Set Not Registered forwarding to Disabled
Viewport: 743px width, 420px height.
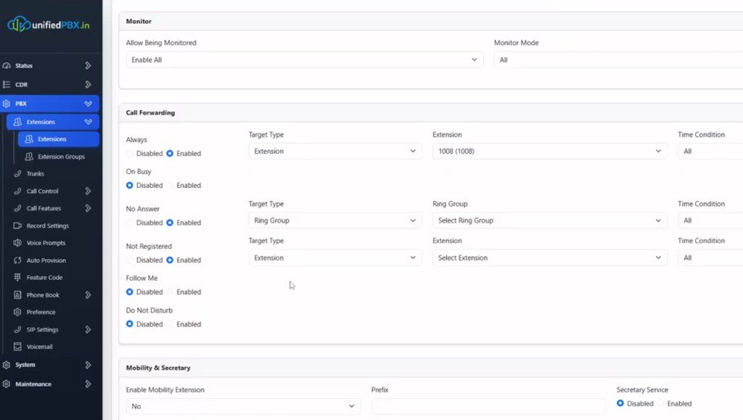(129, 260)
